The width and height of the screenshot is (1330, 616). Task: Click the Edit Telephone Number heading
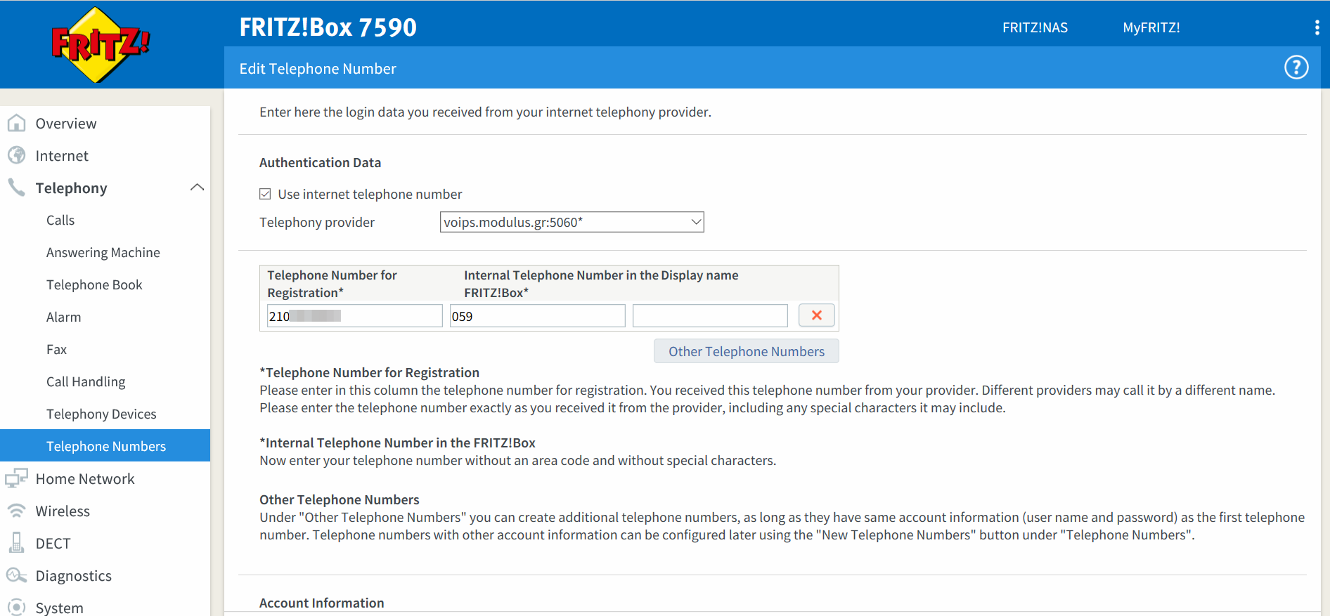[x=318, y=69]
